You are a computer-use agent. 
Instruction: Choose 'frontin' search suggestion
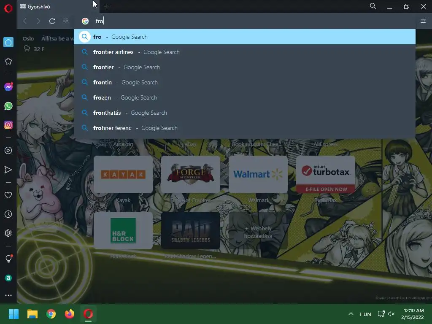point(245,82)
